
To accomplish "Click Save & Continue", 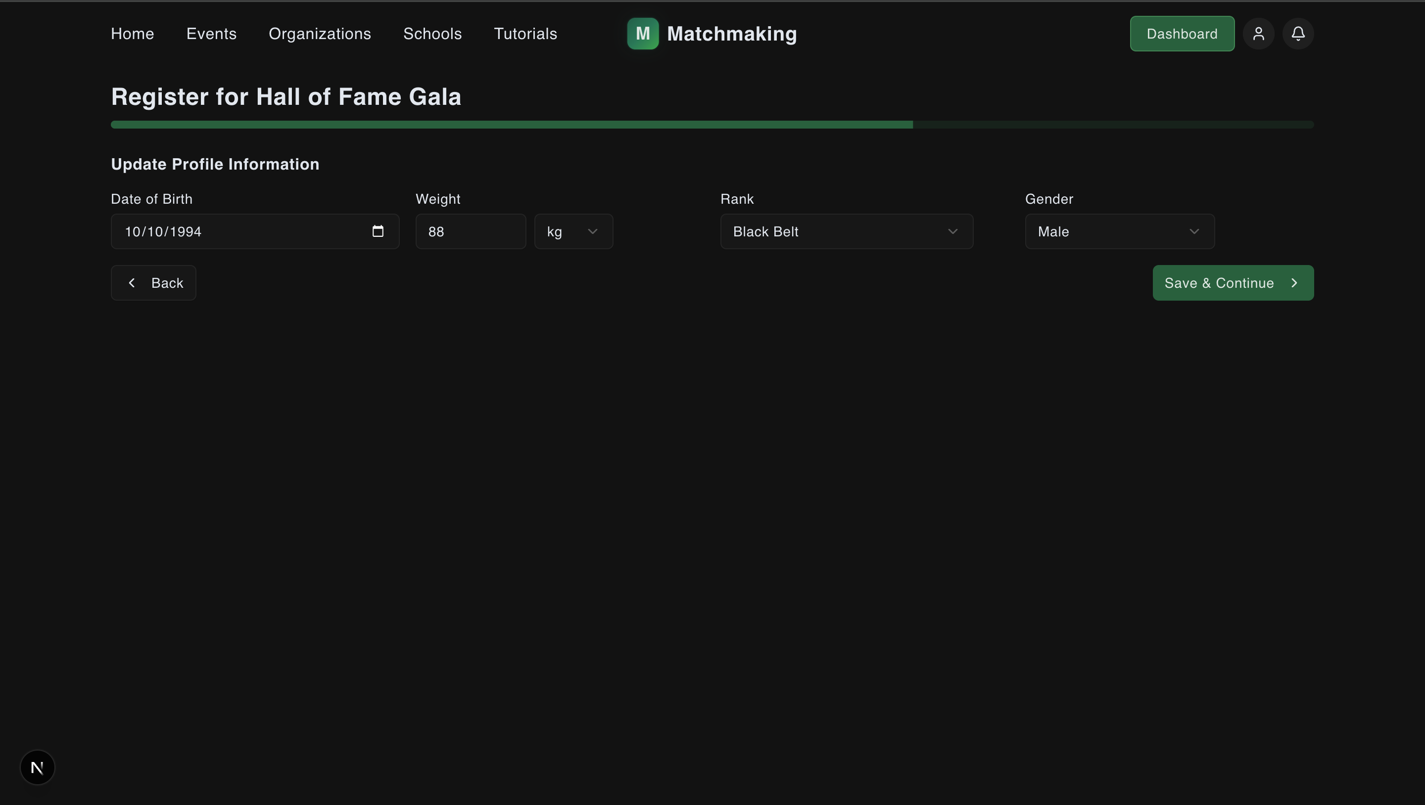I will [x=1233, y=283].
